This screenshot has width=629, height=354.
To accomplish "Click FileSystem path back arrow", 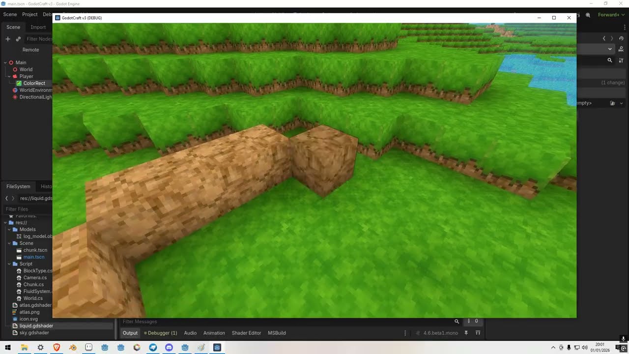I will point(6,198).
